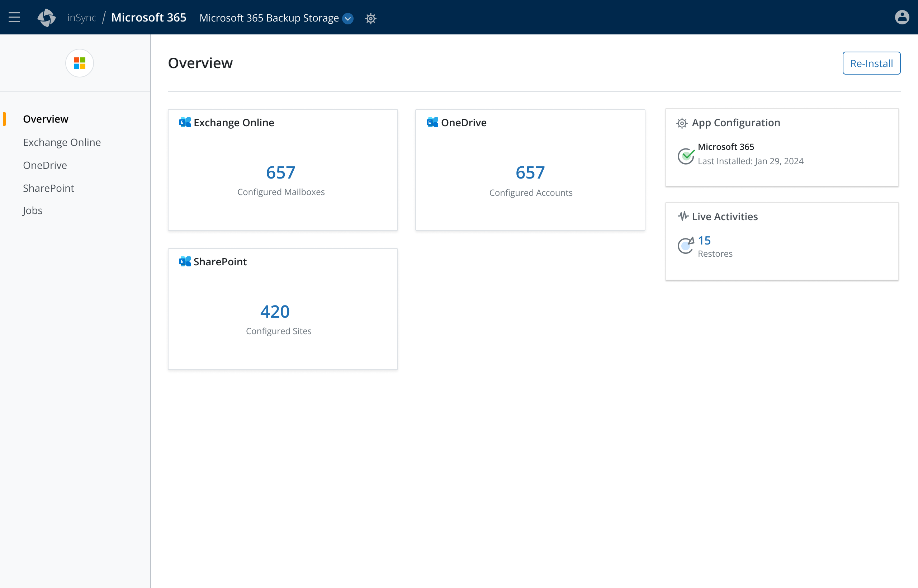Click the 15 Restores link

coord(704,241)
